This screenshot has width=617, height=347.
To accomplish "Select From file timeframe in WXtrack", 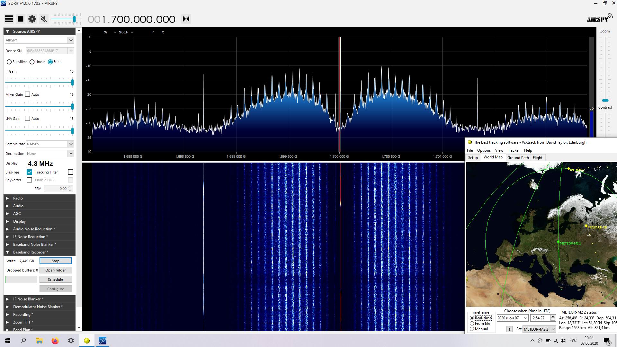I will point(472,324).
